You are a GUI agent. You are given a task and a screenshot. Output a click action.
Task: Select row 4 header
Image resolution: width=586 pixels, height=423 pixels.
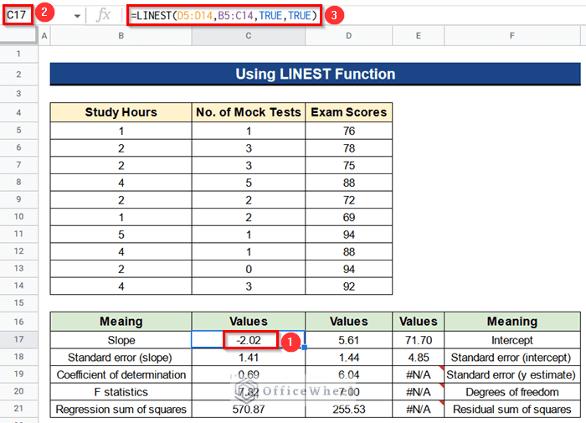pos(18,112)
